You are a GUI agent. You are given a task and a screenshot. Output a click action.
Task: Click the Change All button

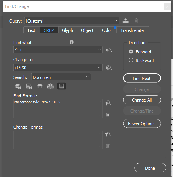(142, 100)
